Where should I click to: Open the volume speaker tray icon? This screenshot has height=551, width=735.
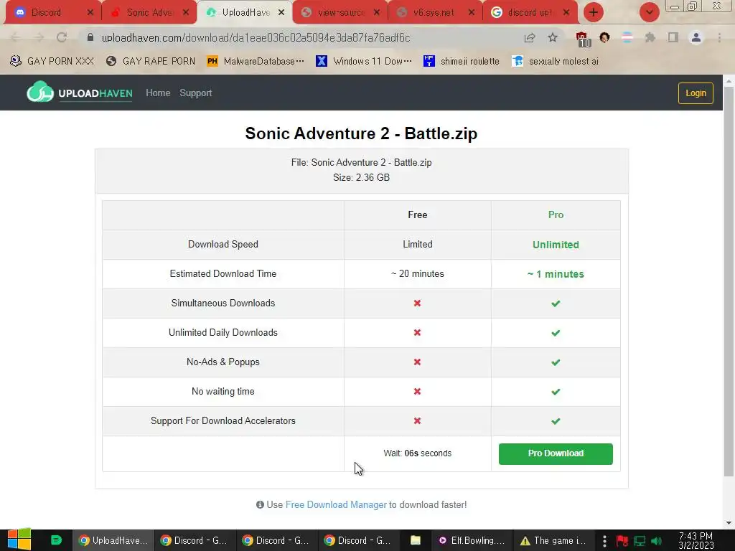click(656, 541)
